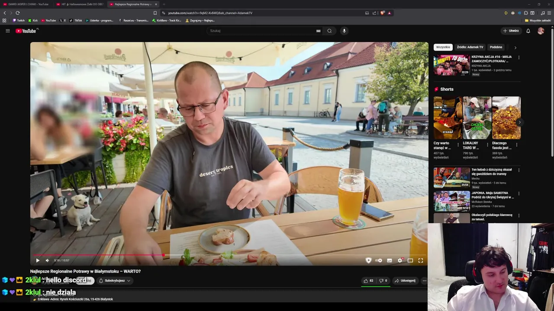Type in the Szukaj search field
Viewport: 554px width, 311px height.
pos(262,31)
